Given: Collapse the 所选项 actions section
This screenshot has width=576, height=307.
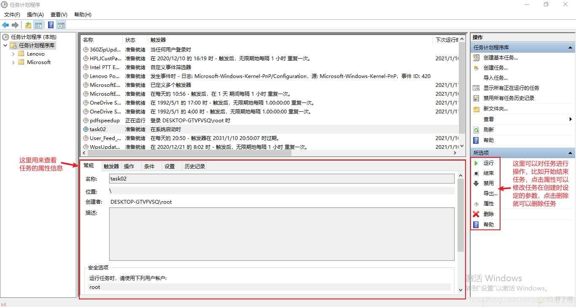Looking at the screenshot, I should [x=571, y=153].
